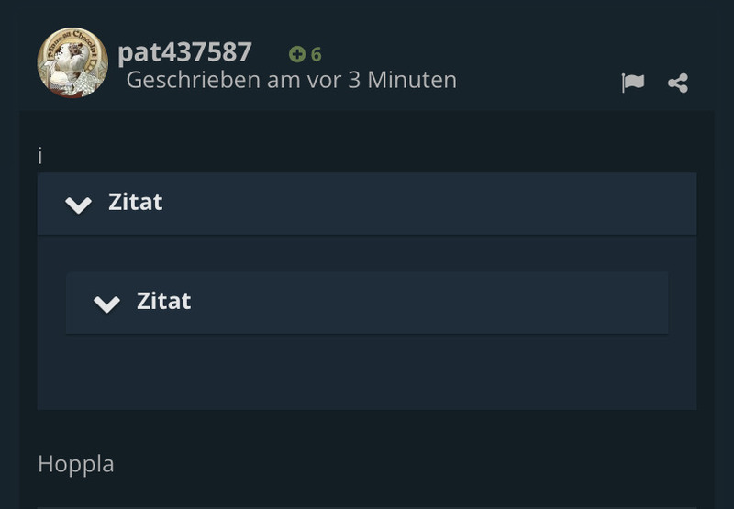Image resolution: width=734 pixels, height=509 pixels.
Task: Click the empty space right of outer Zitat
Action: (429, 204)
